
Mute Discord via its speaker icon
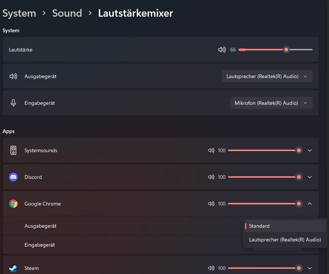point(211,177)
